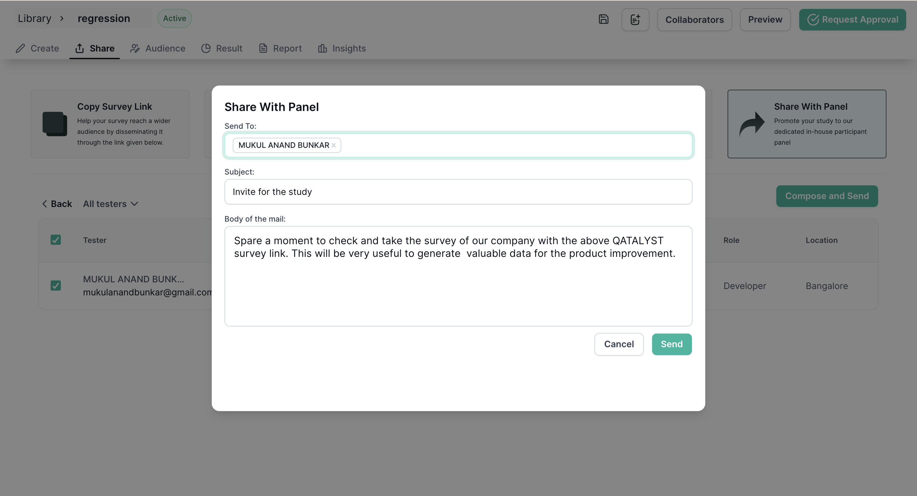The image size is (917, 496).
Task: Open the Report tab
Action: [280, 48]
